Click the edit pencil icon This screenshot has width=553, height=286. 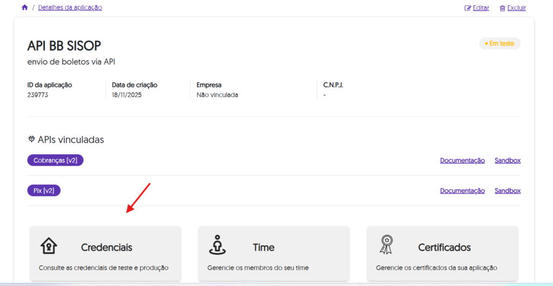point(468,8)
